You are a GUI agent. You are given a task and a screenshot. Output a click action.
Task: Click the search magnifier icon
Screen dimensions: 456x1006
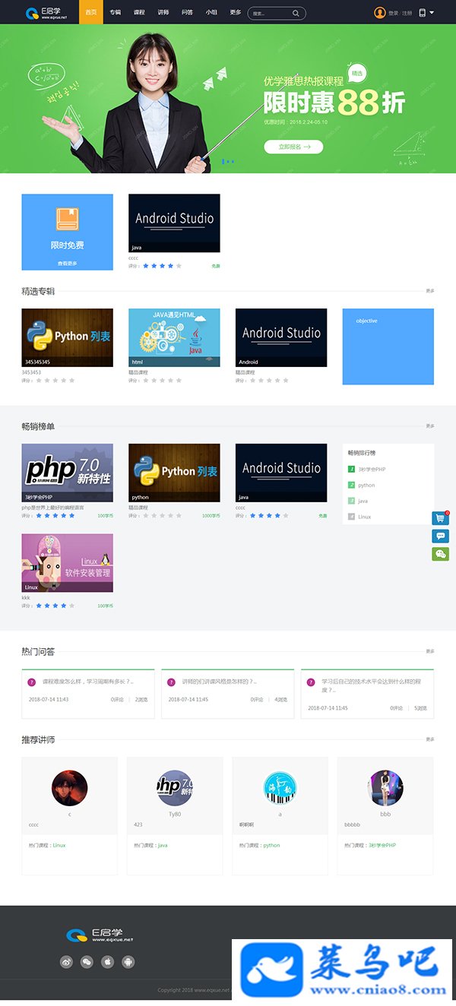point(296,13)
